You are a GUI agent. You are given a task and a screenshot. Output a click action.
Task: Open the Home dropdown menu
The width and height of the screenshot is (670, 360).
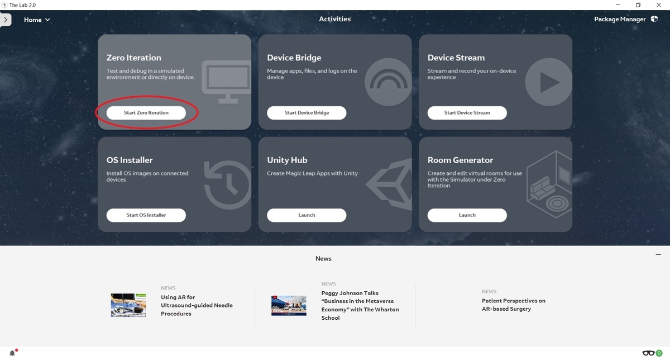(37, 20)
